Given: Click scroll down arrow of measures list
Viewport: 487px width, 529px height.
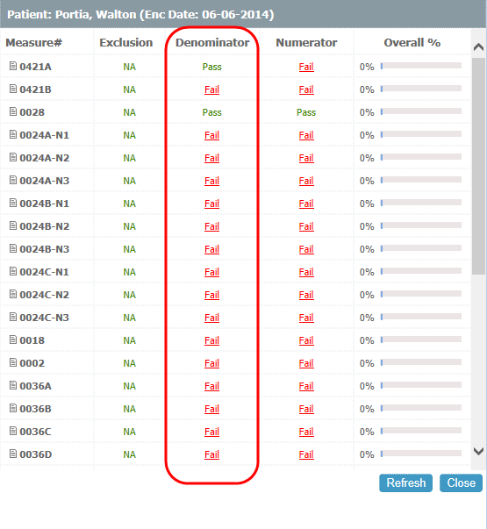Looking at the screenshot, I should pos(478,451).
